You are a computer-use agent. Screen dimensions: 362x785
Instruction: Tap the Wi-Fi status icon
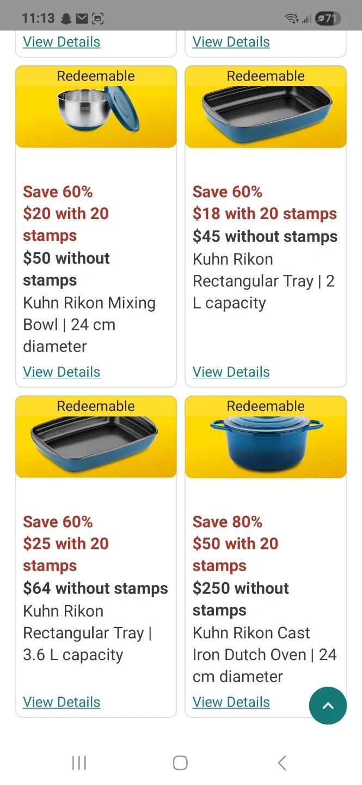click(291, 19)
